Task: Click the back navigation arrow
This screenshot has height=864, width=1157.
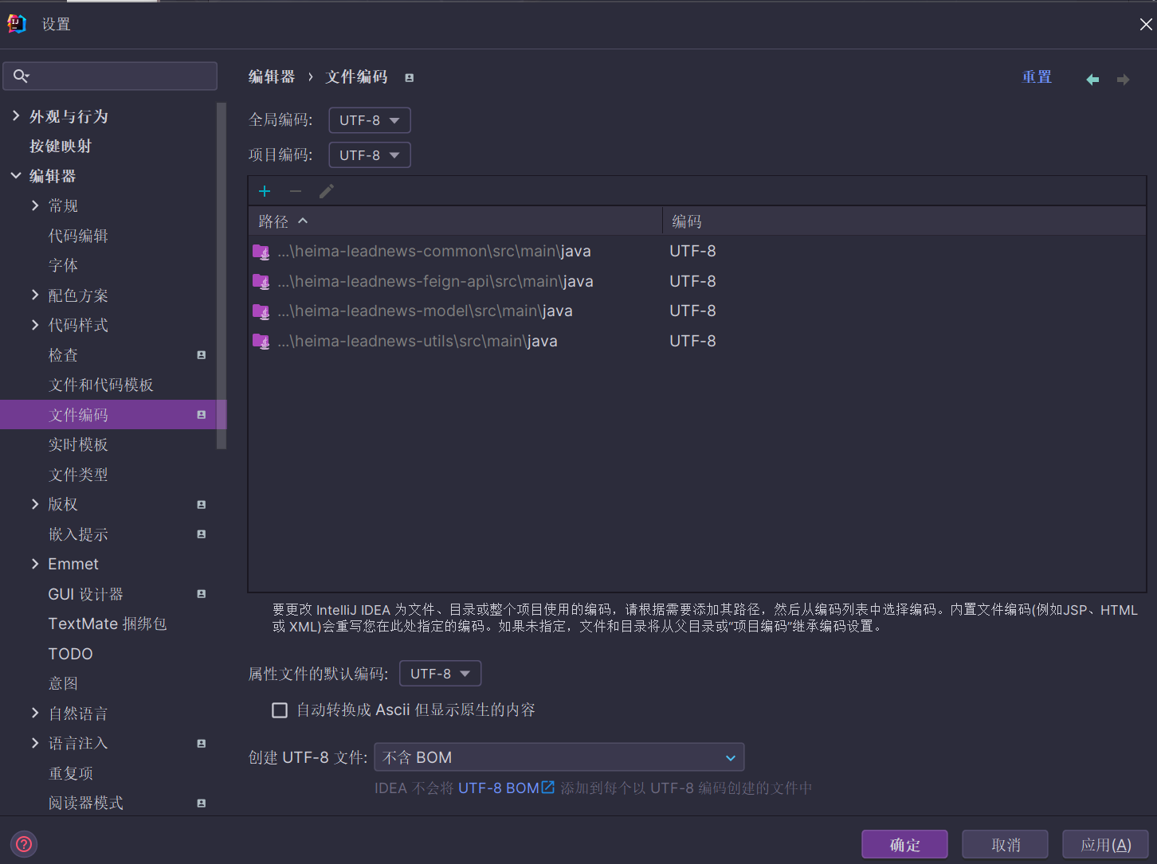Action: point(1092,80)
